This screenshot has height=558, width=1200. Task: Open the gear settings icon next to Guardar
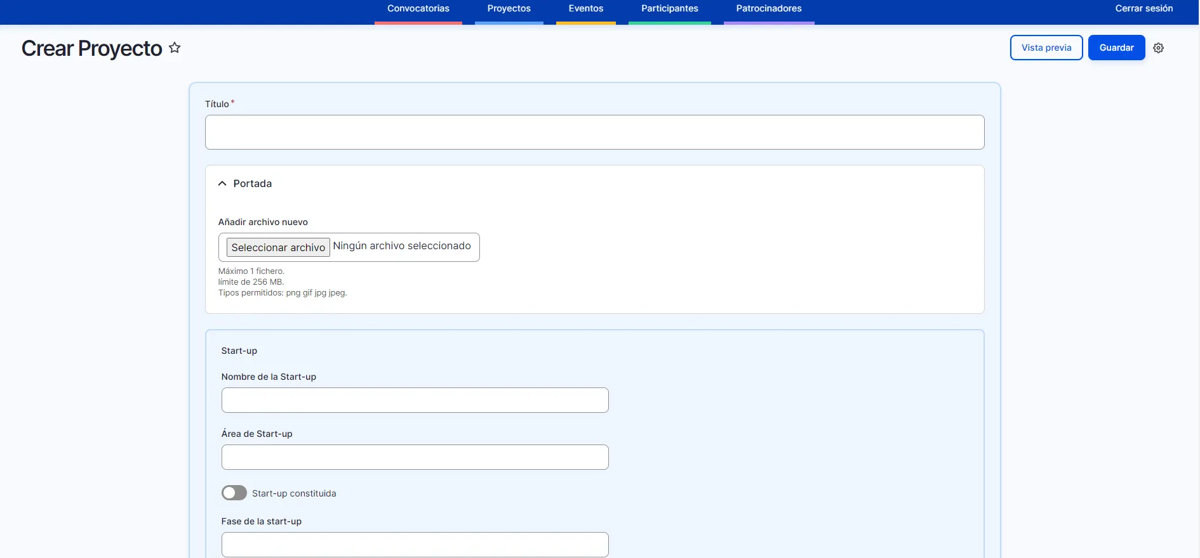tap(1158, 48)
